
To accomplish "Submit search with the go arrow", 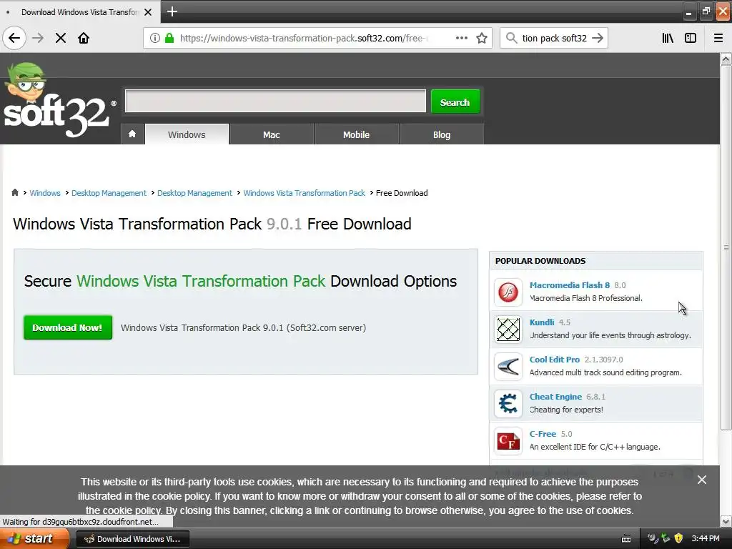I will click(598, 38).
